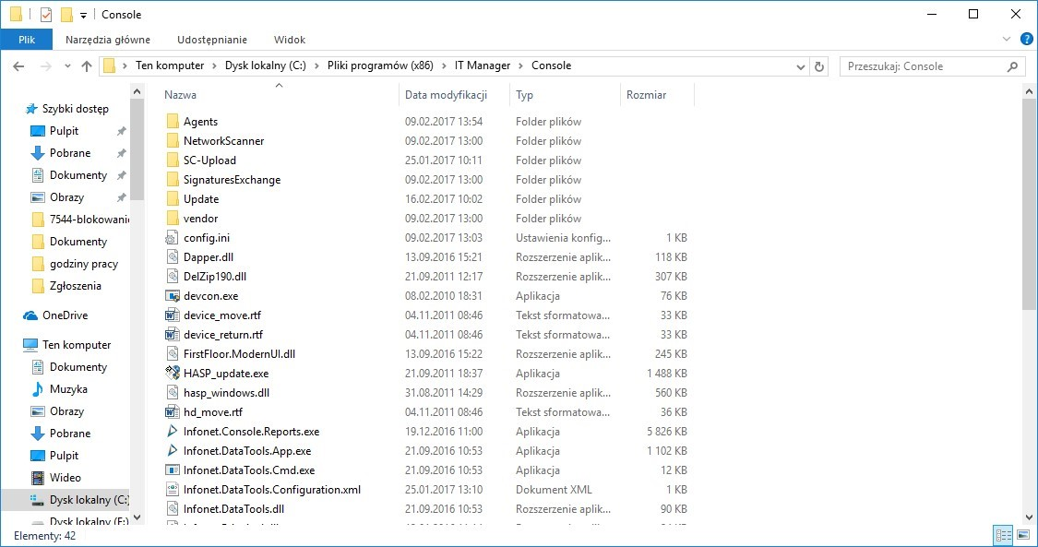This screenshot has height=547, width=1038.
Task: Refresh the Console folder view
Action: (x=819, y=66)
